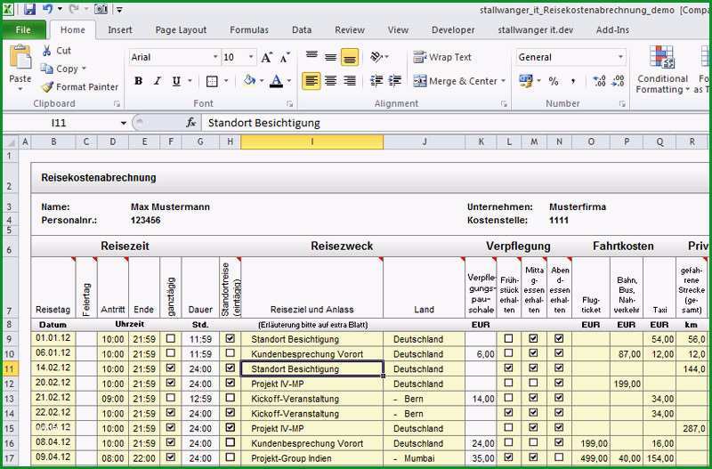
Task: Click the Paste clipboard icon
Action: click(x=20, y=58)
